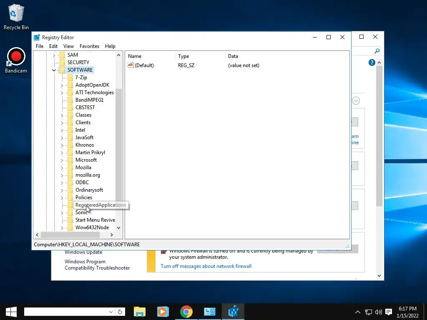
Task: Click the taskbar refresh button
Action: pos(120,312)
